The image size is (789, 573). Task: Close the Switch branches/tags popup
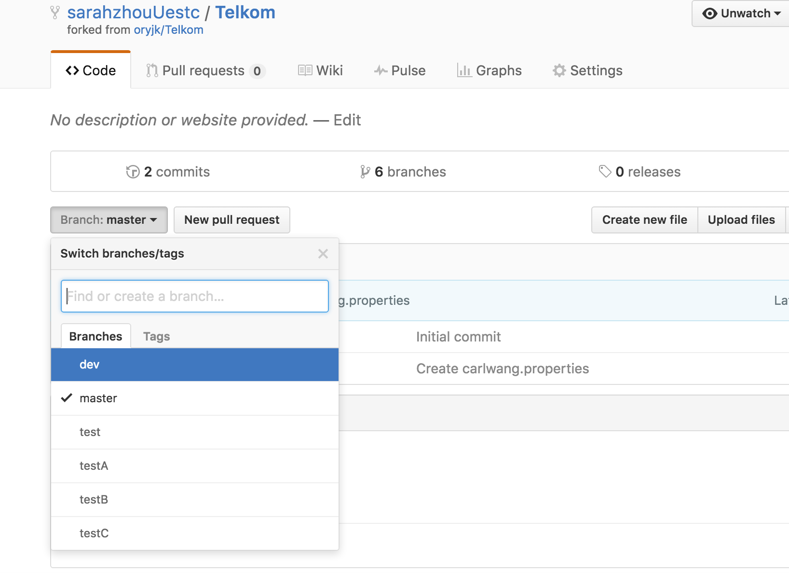[323, 254]
